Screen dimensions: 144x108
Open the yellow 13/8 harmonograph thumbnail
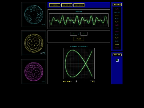click(x=34, y=43)
